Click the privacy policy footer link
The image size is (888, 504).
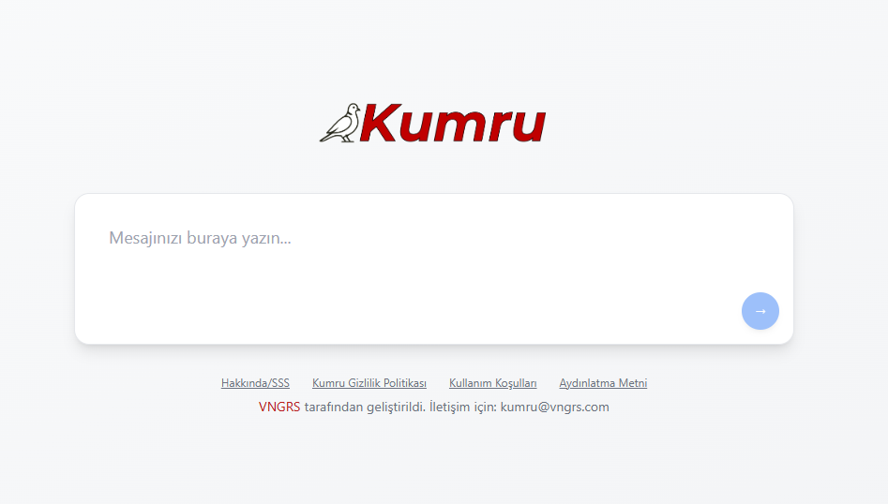coord(369,383)
